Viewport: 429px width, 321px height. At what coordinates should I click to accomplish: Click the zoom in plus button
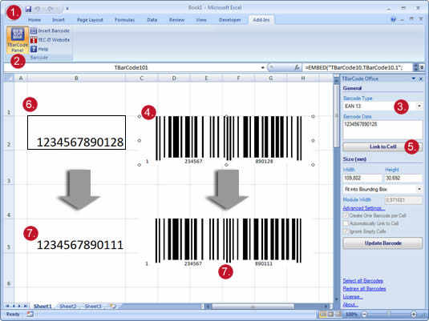tap(414, 314)
